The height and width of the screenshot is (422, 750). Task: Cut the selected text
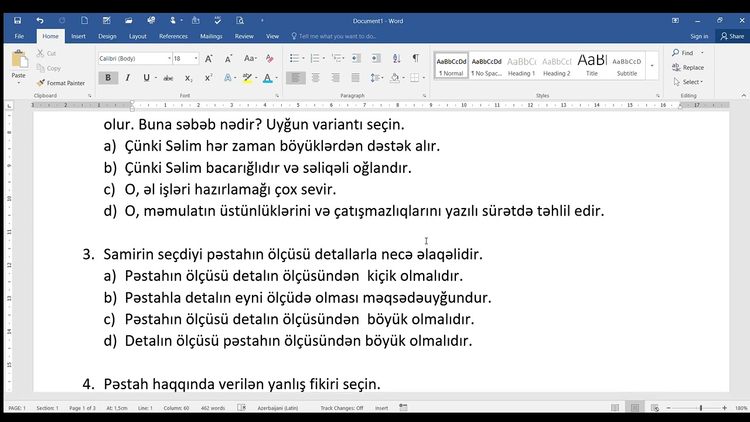click(46, 53)
